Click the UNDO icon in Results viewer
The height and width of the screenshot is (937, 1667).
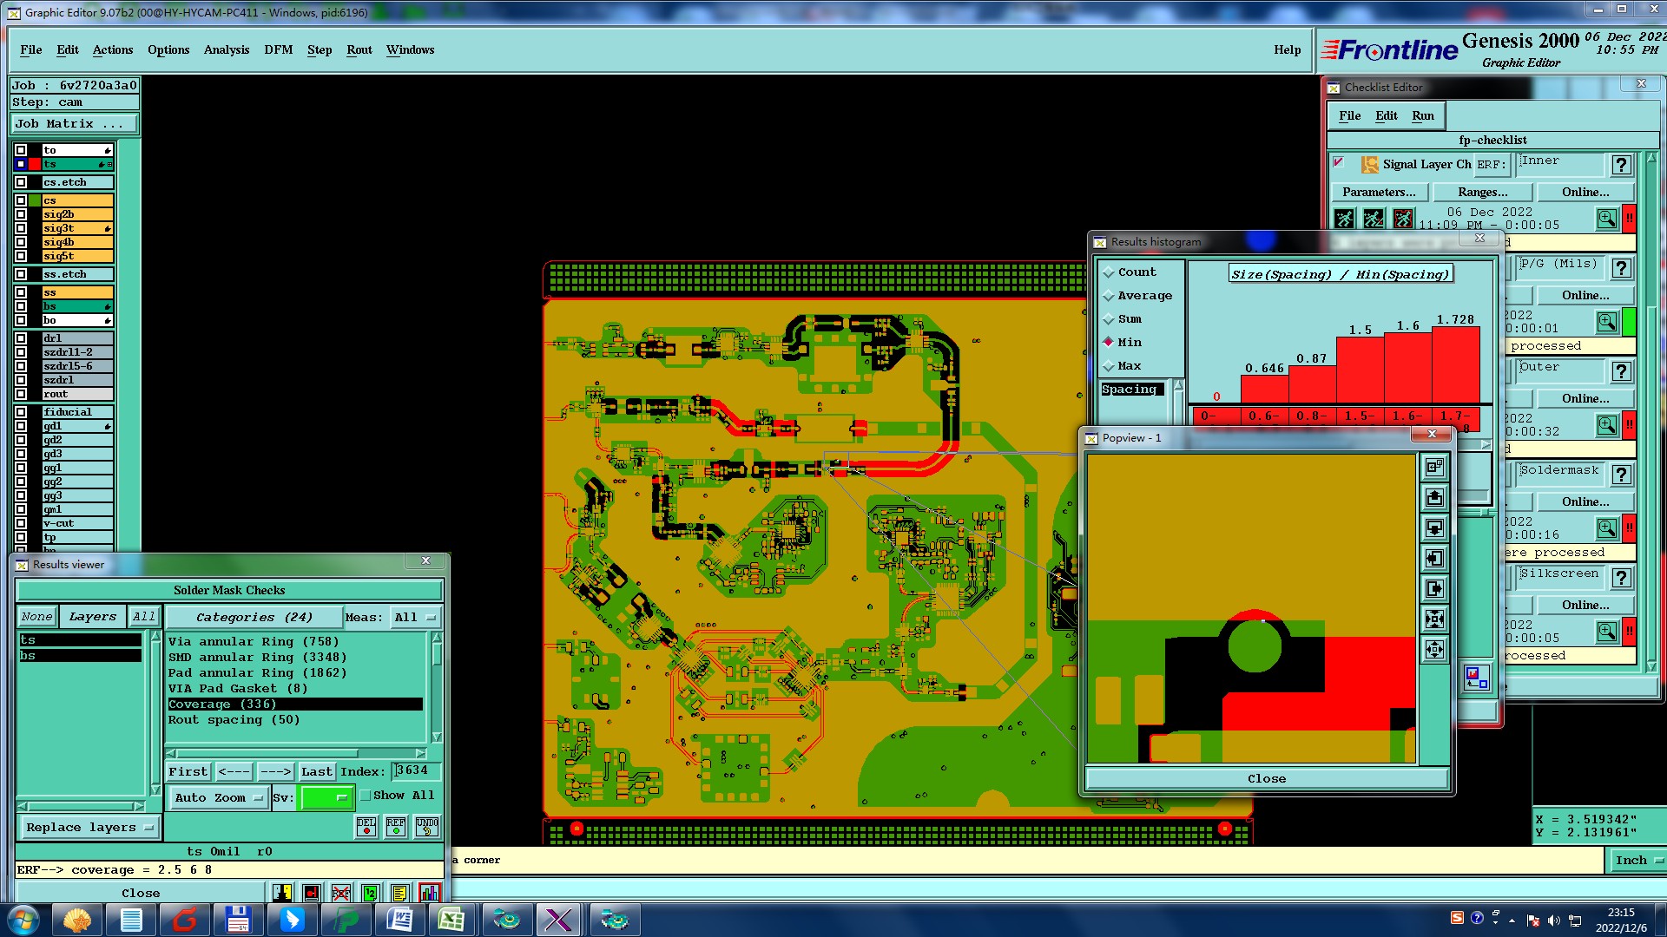click(x=426, y=826)
